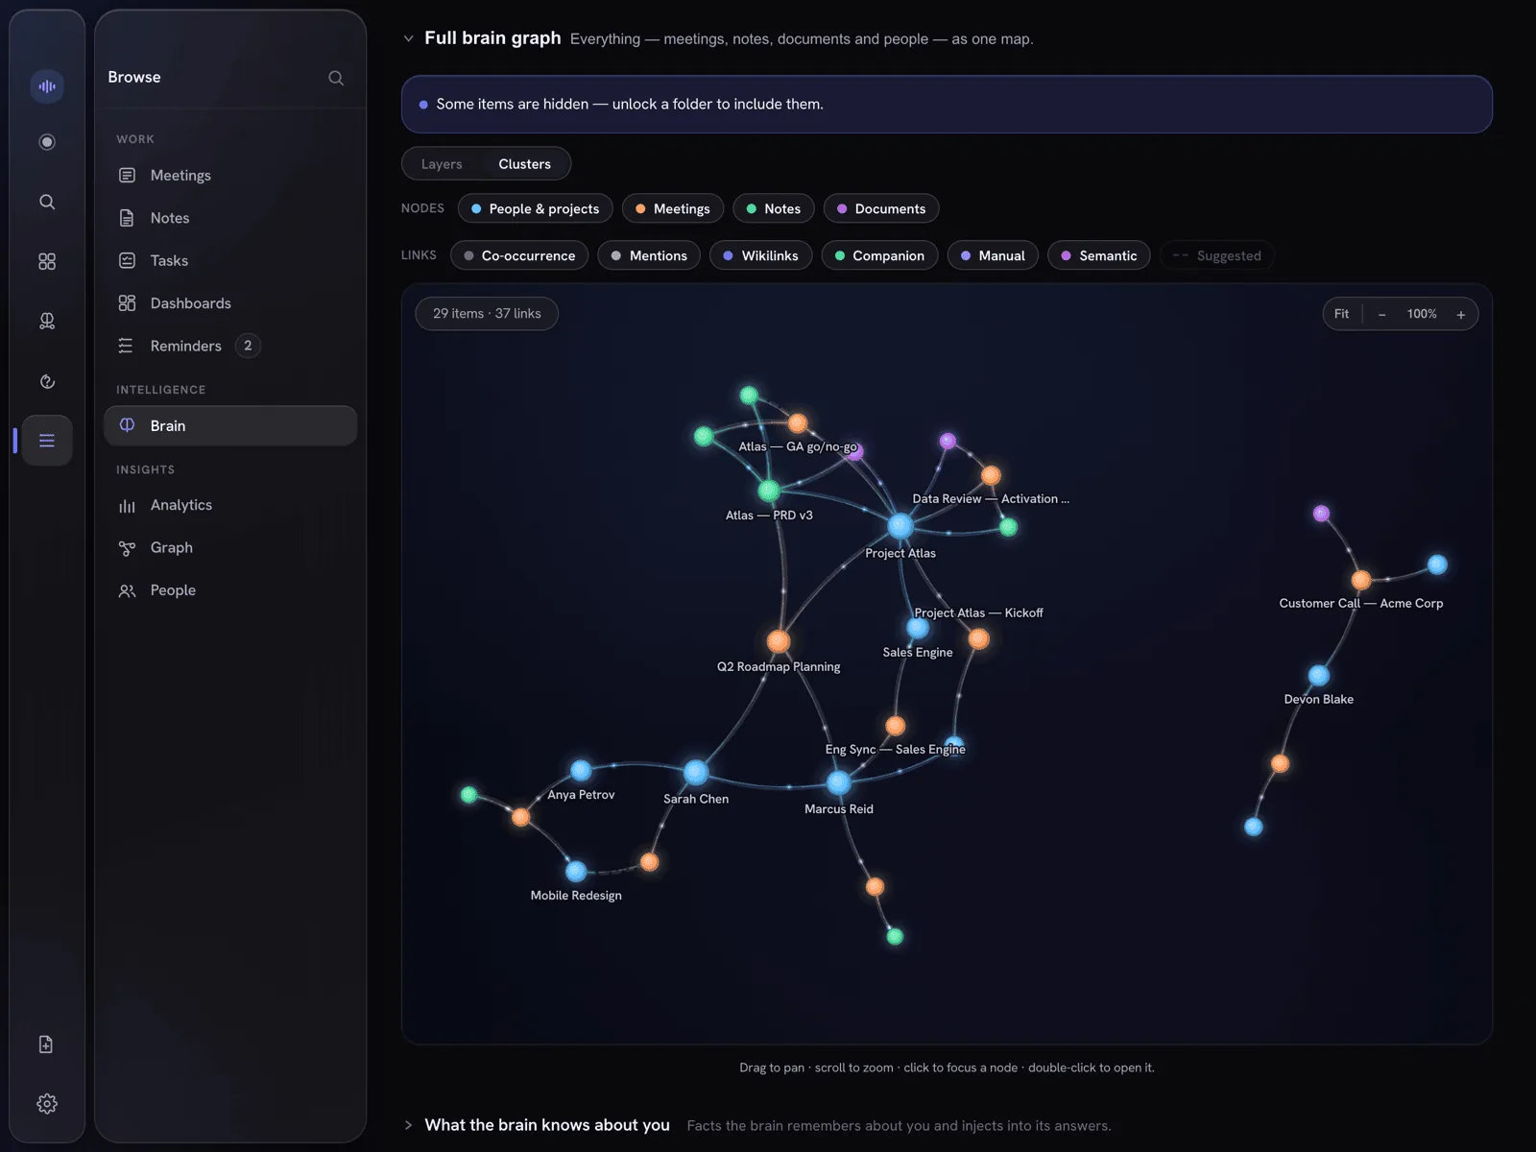This screenshot has width=1536, height=1152.
Task: Click the audio waveform logo icon
Action: click(x=47, y=85)
